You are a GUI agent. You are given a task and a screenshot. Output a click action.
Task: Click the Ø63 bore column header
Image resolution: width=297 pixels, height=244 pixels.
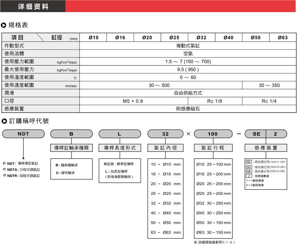coord(283,38)
